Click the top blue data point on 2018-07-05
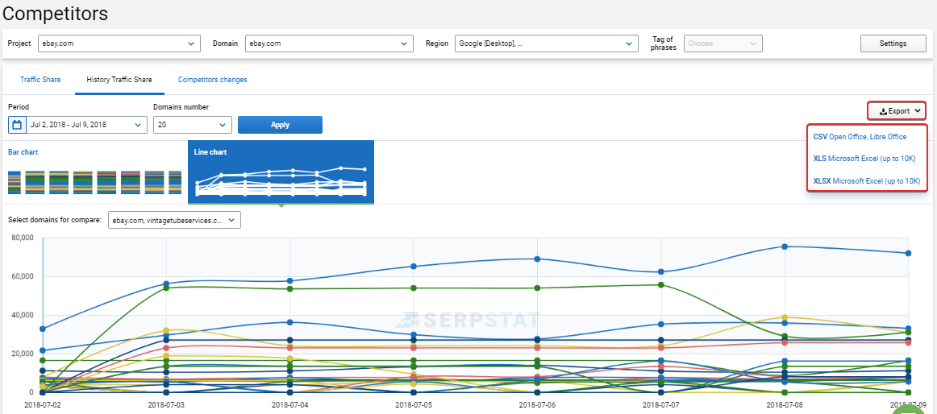This screenshot has height=414, width=937. 414,266
